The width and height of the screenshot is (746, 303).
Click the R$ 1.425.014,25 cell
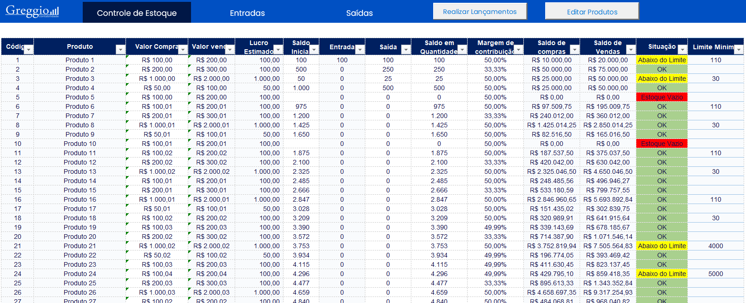click(552, 125)
